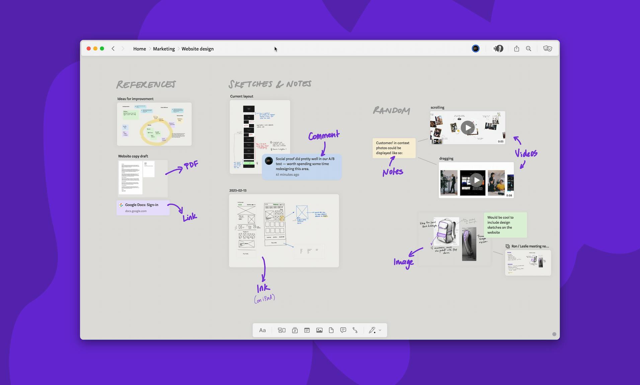Insert a note card from toolbar
Screen dimensions: 640x385
pyautogui.click(x=307, y=330)
